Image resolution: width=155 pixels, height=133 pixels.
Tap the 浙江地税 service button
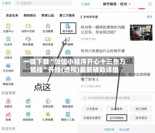point(141,109)
